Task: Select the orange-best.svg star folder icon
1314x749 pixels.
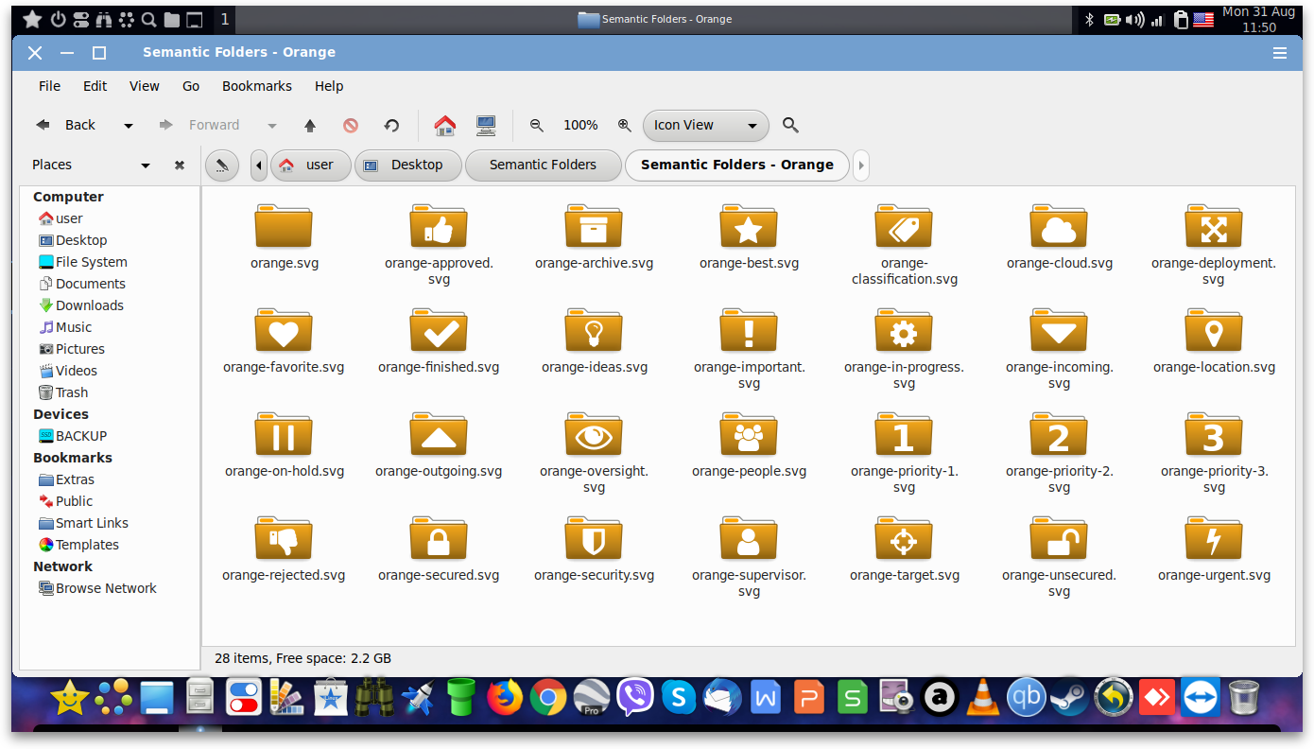Action: [749, 226]
